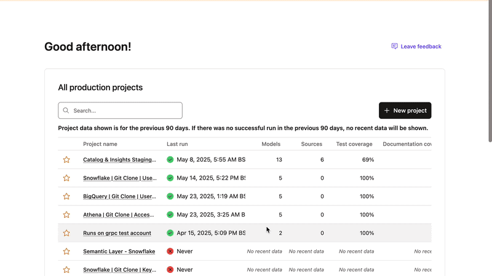Click the page vertical scrollbar
Screen dimensions: 492x276
[490, 74]
